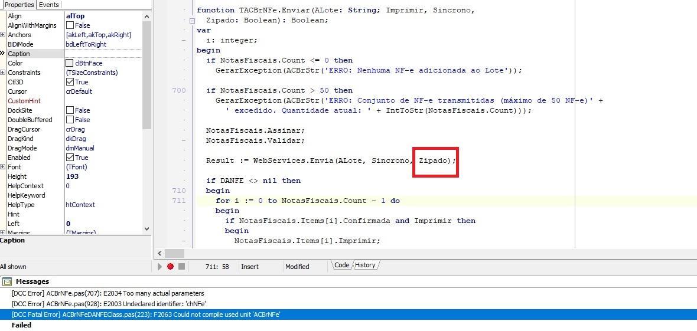Click the Insert mode status indicator

pos(250,267)
